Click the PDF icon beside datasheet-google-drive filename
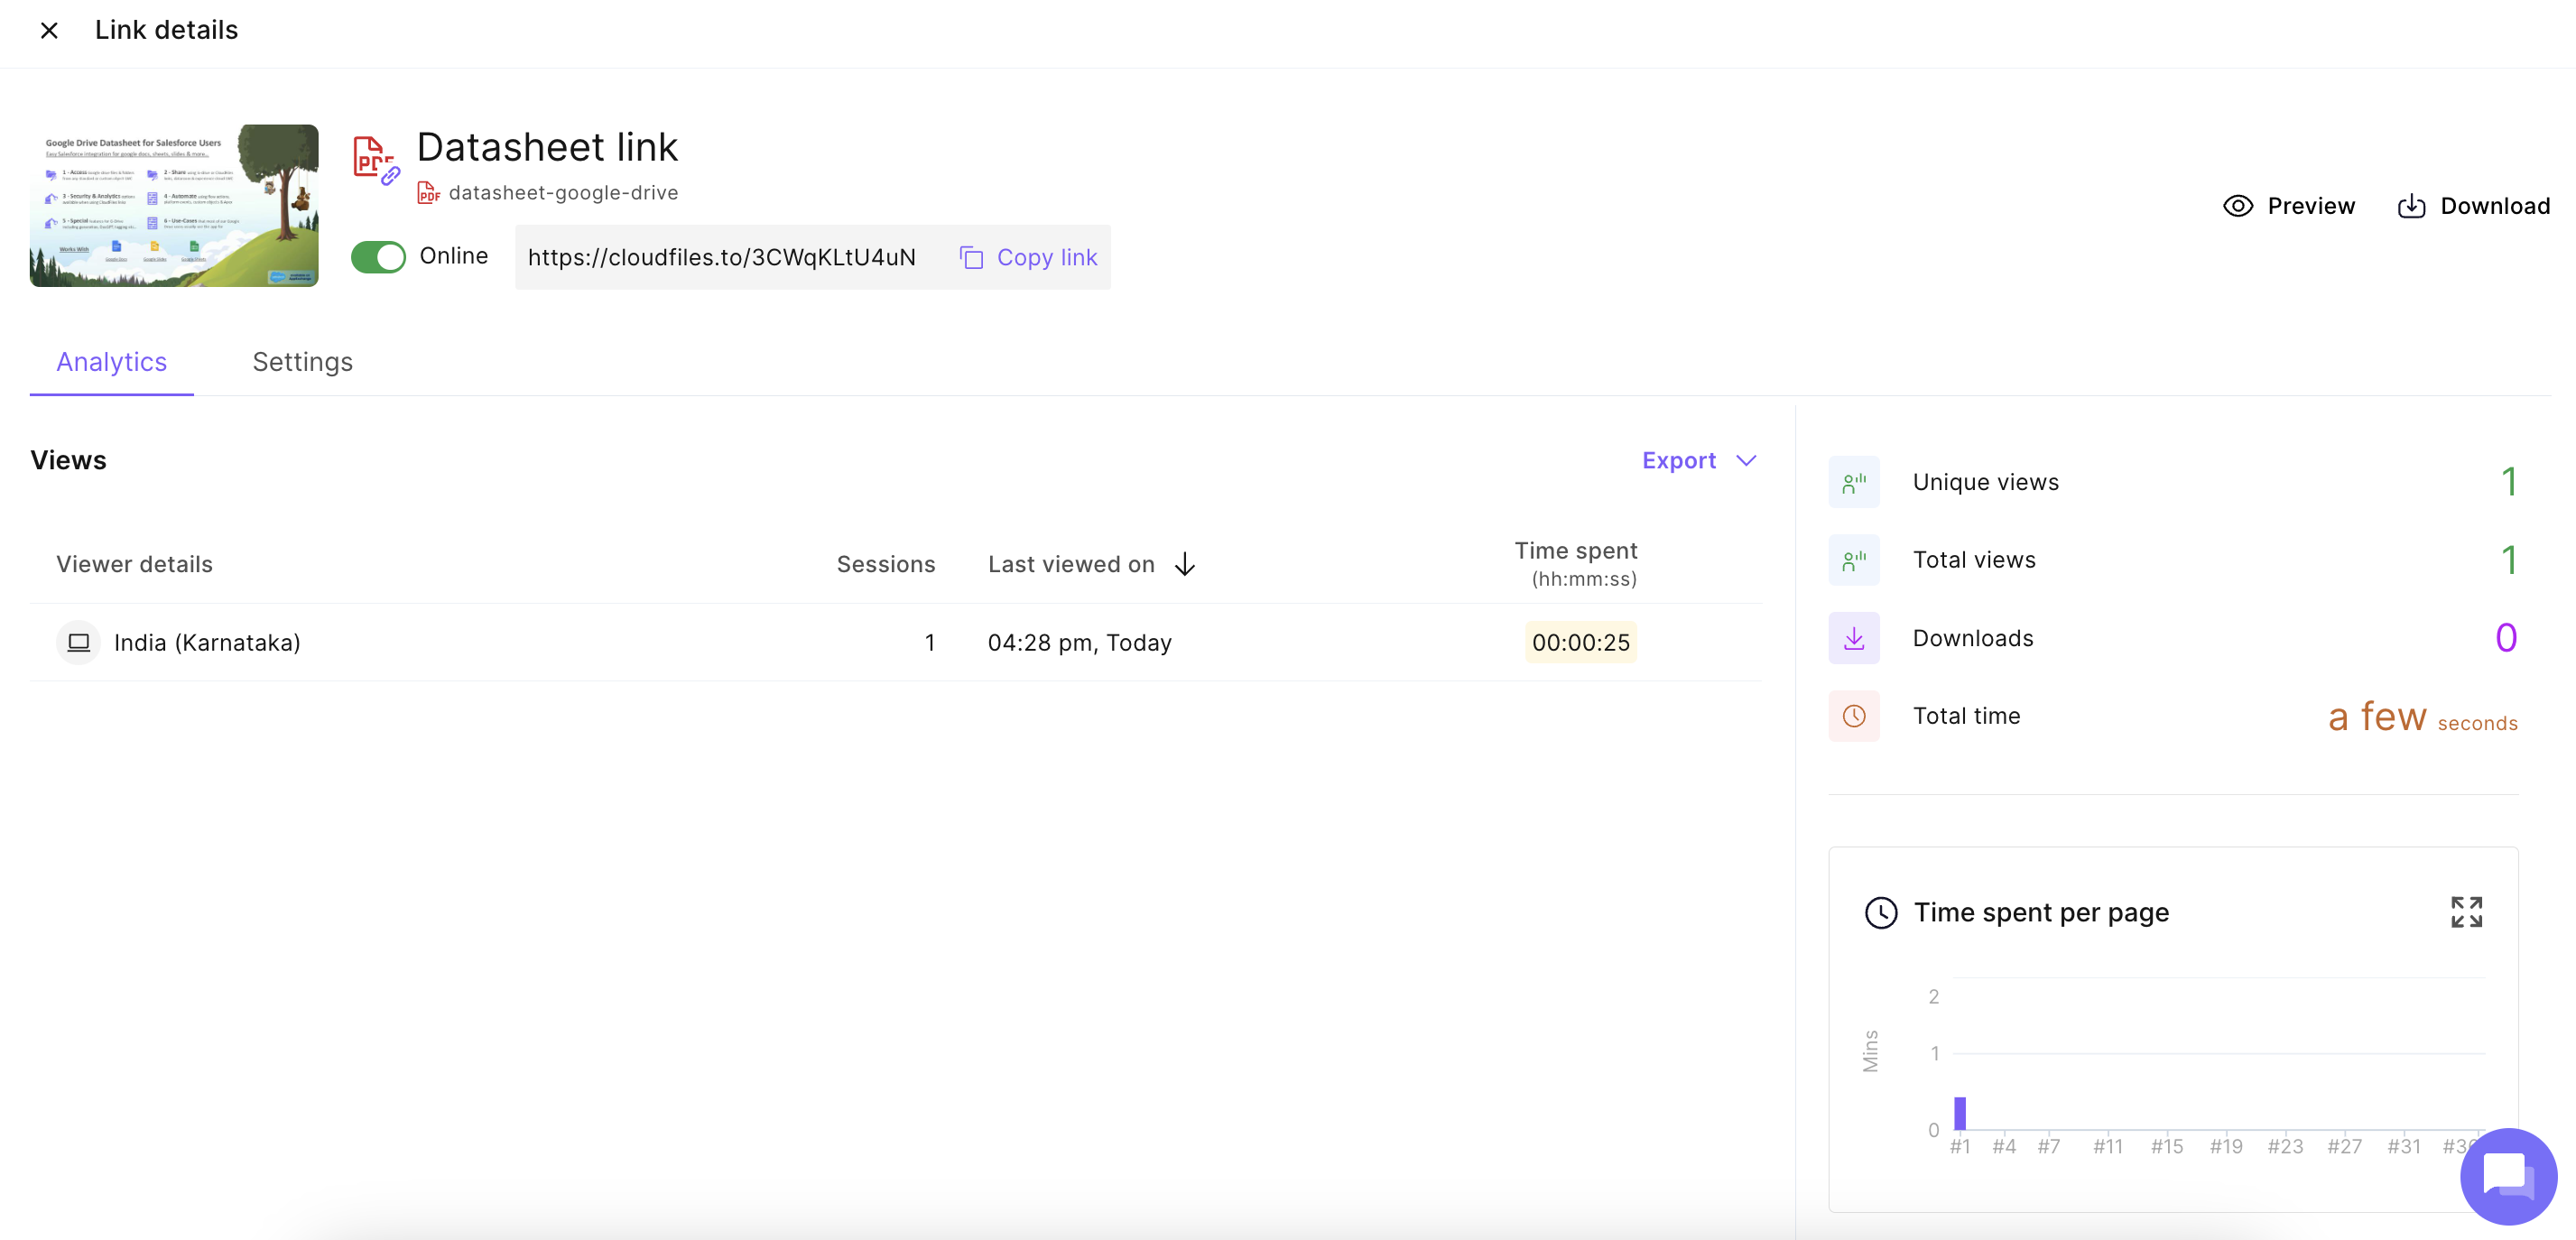 point(428,192)
